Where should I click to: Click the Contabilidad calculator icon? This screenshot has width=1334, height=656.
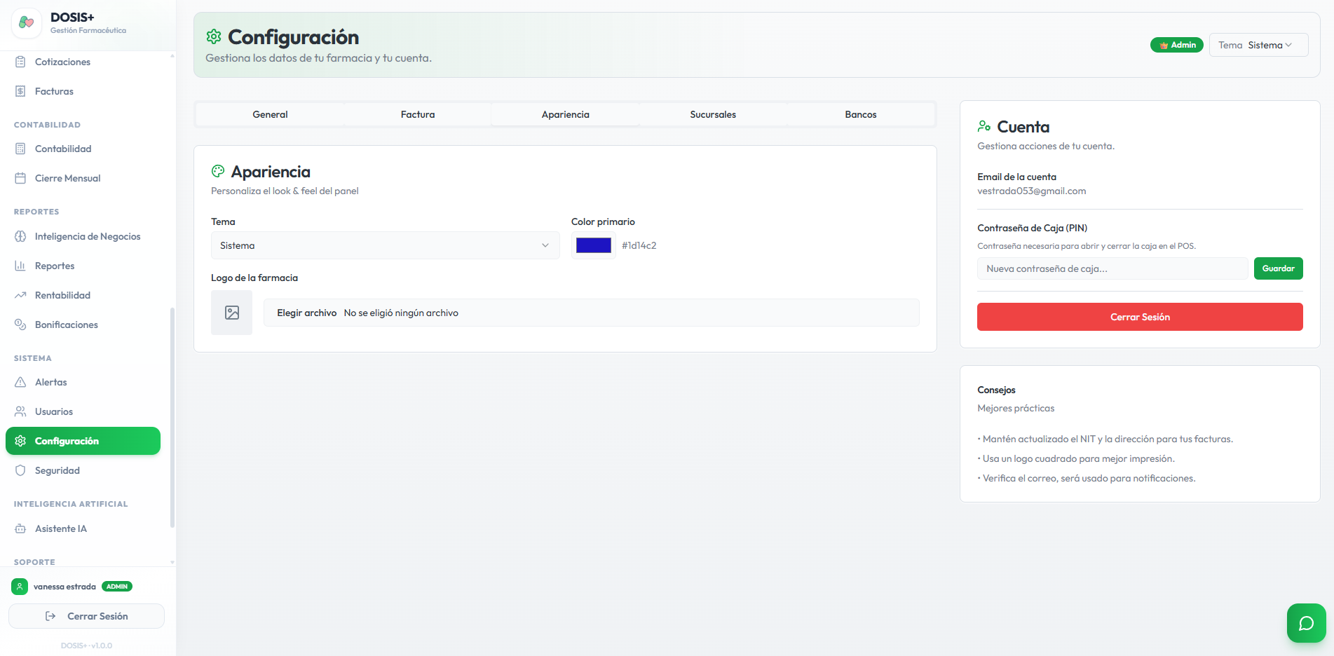click(x=20, y=149)
